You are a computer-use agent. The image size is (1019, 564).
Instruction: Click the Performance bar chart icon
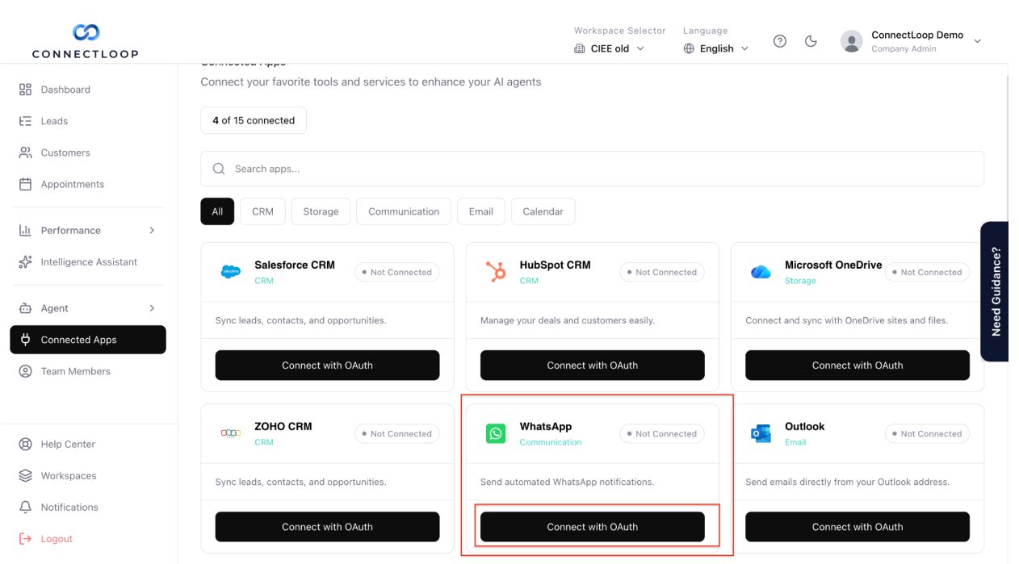pyautogui.click(x=25, y=230)
